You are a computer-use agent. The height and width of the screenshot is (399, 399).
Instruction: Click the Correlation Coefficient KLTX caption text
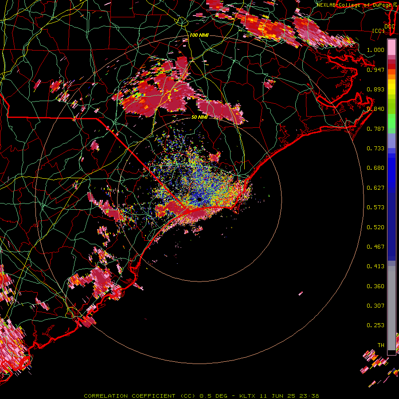pos(201,396)
